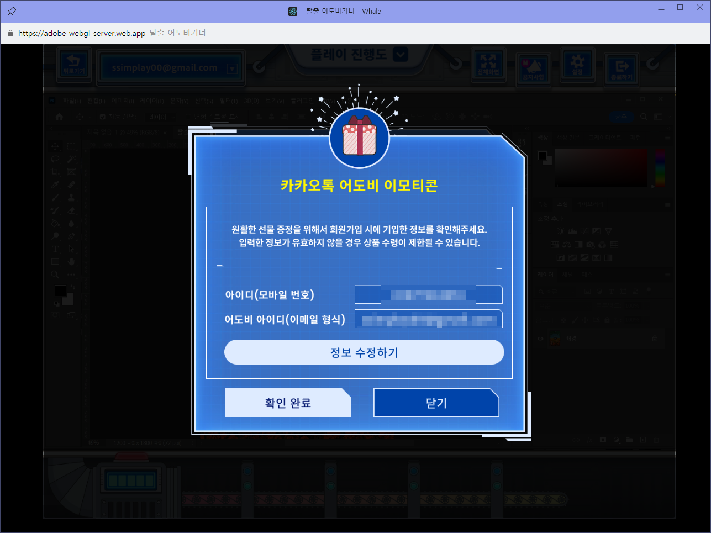Select the Magic Wand tool
The width and height of the screenshot is (711, 533).
tap(71, 159)
